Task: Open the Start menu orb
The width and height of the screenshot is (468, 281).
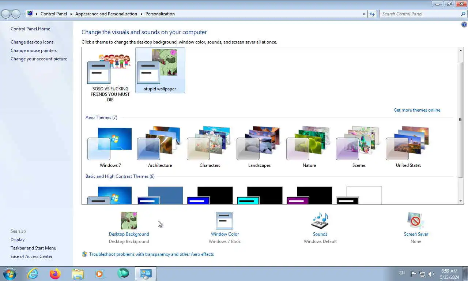Action: coord(10,274)
